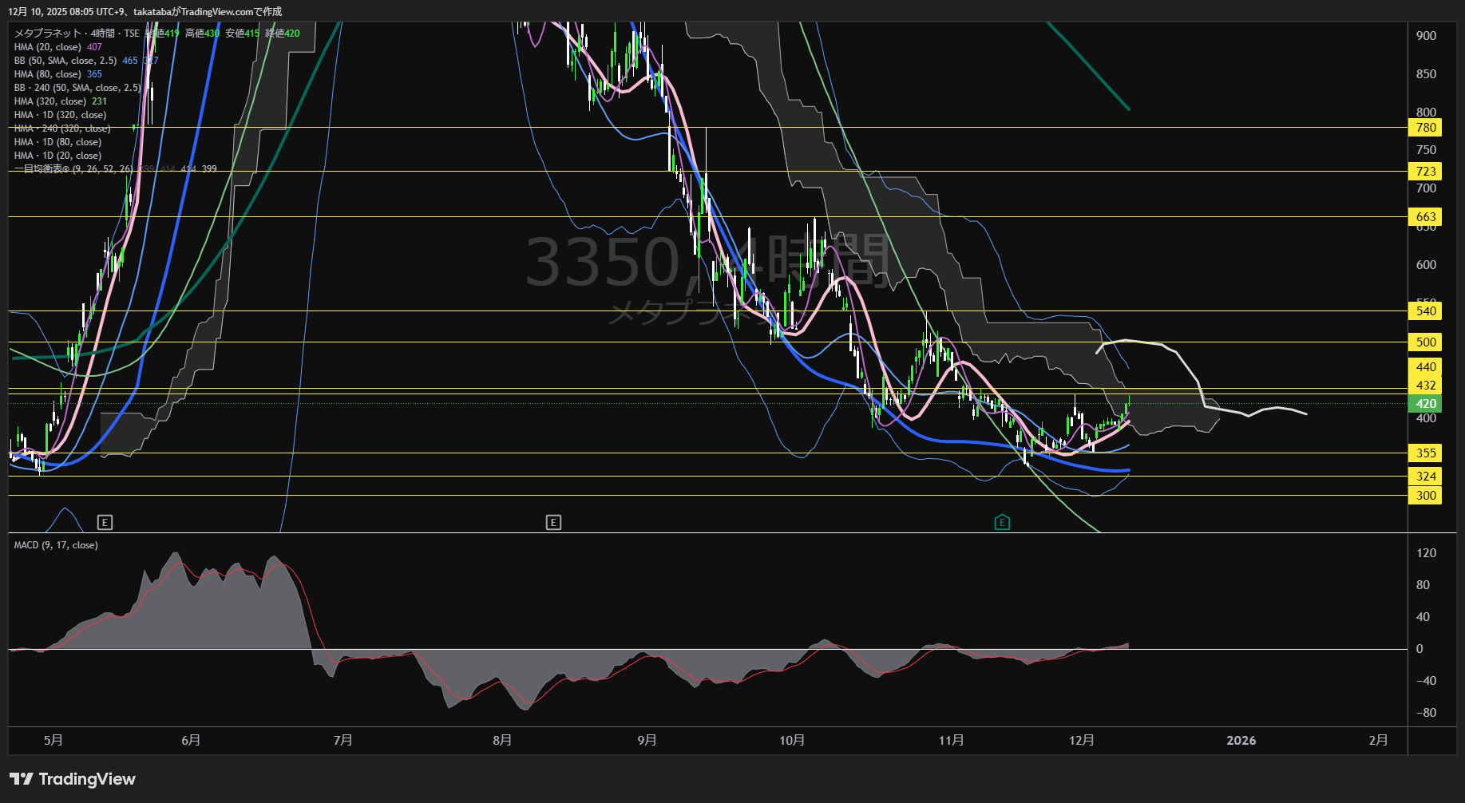Select the HMA (320, close) indicator legend
The height and width of the screenshot is (803, 1465).
(50, 101)
